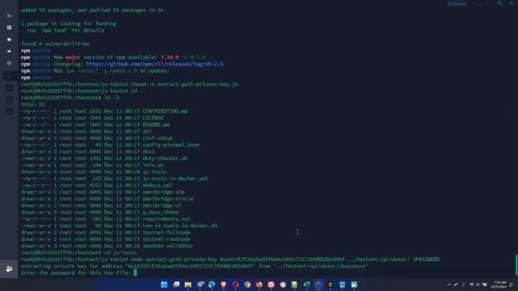Click 'js-tools-in-docker.yml' file name

tap(175, 179)
